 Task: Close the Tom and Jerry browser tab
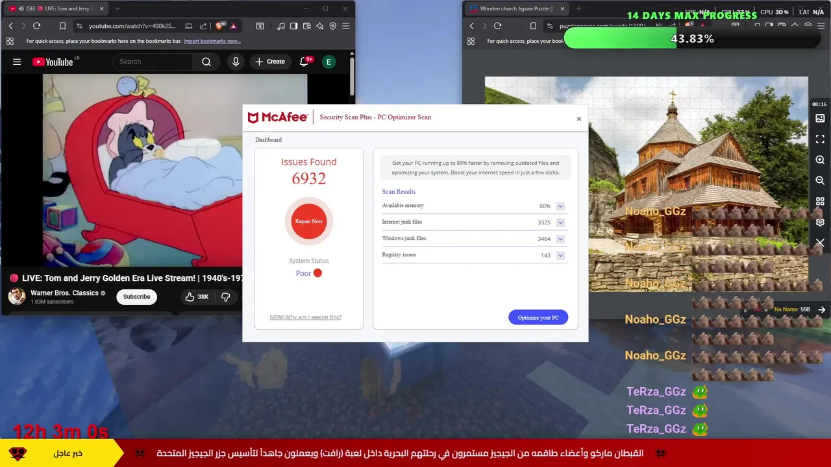pos(101,8)
